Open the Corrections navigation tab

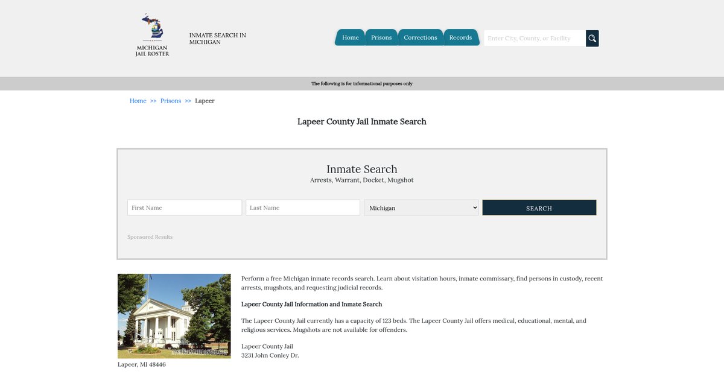(421, 37)
